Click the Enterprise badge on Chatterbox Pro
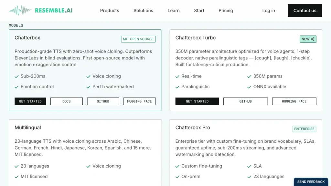Image resolution: width=331 pixels, height=186 pixels. (304, 129)
